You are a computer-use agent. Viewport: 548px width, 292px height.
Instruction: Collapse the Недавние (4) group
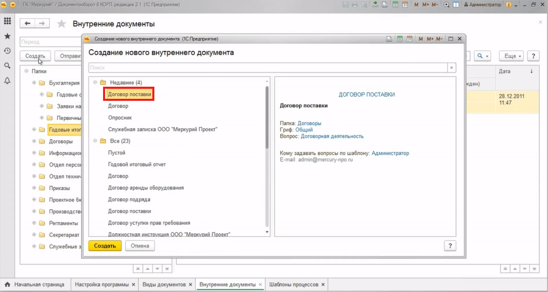[95, 82]
